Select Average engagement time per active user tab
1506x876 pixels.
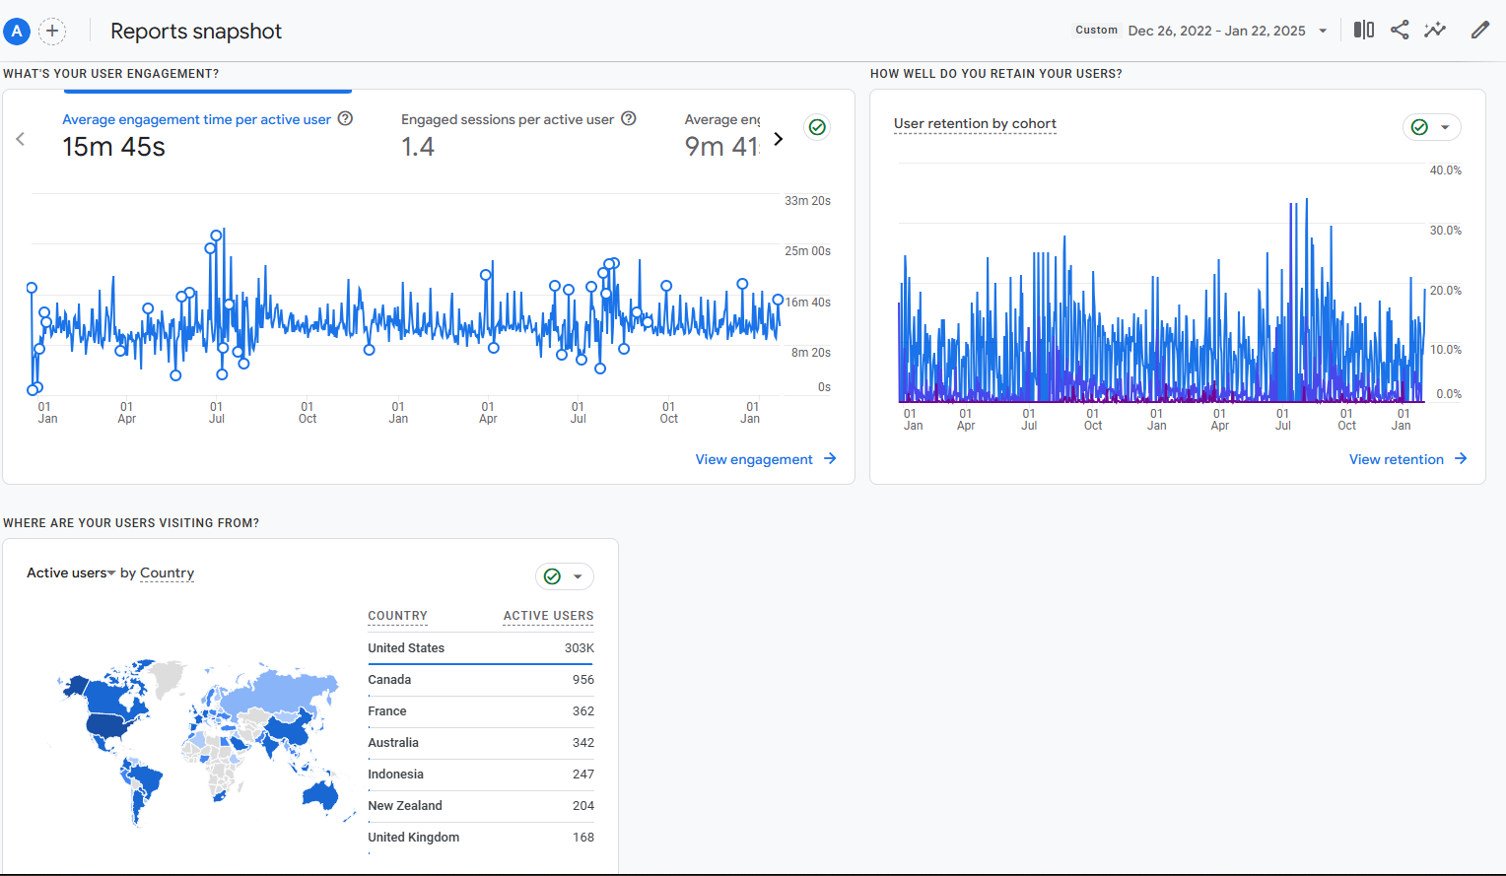click(196, 120)
